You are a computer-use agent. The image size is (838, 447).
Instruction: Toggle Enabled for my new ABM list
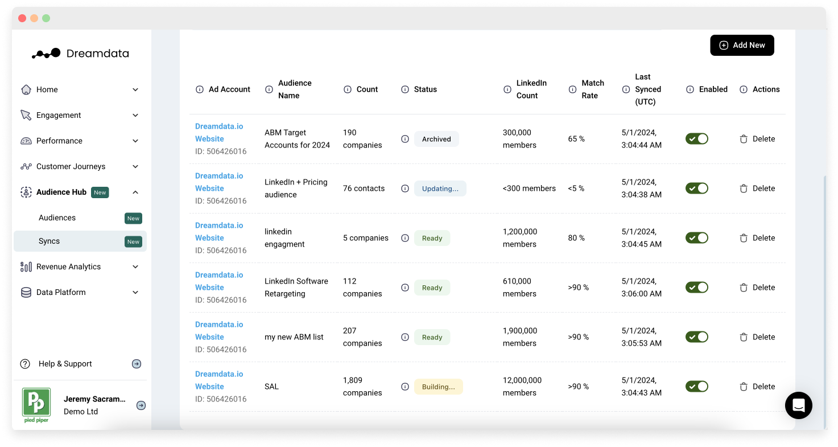(x=697, y=337)
